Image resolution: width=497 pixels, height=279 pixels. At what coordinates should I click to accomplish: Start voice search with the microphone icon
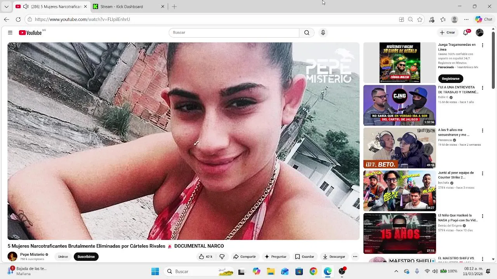coord(323,33)
